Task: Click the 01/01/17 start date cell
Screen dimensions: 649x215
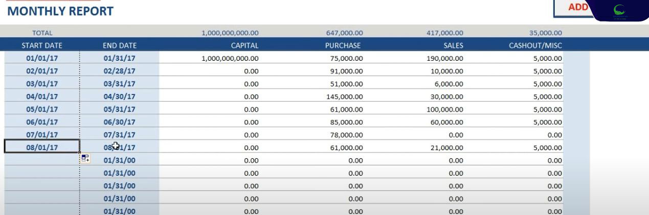Action: coord(42,58)
